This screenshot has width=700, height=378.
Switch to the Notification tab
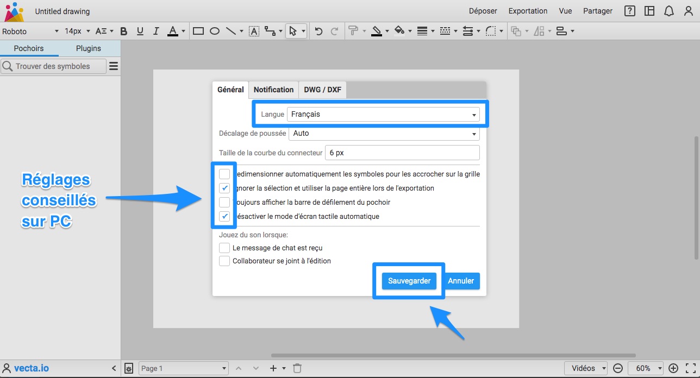tap(273, 90)
